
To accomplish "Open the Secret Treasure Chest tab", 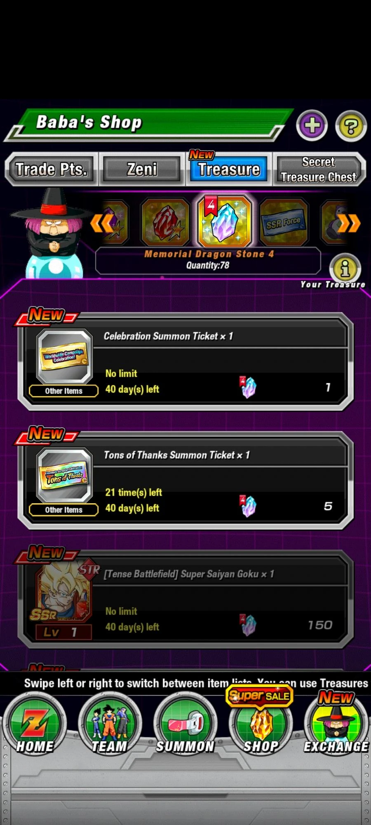I will pyautogui.click(x=319, y=169).
